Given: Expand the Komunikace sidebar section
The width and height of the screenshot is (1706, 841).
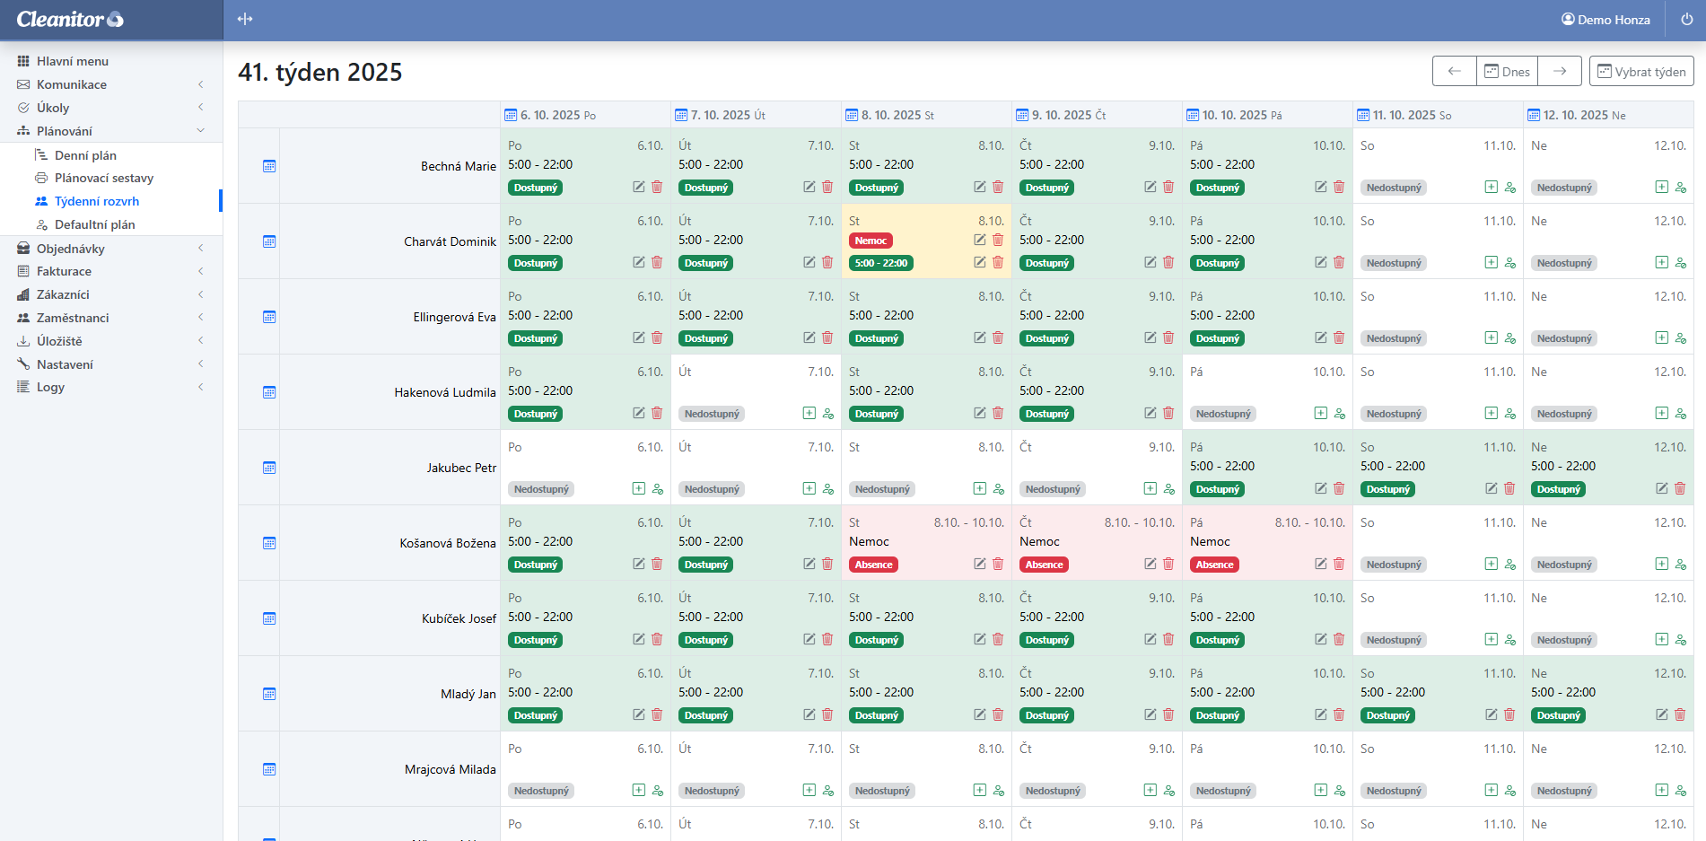Looking at the screenshot, I should (72, 84).
